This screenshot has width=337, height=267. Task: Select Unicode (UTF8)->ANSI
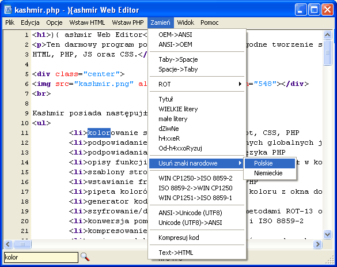tap(196, 223)
